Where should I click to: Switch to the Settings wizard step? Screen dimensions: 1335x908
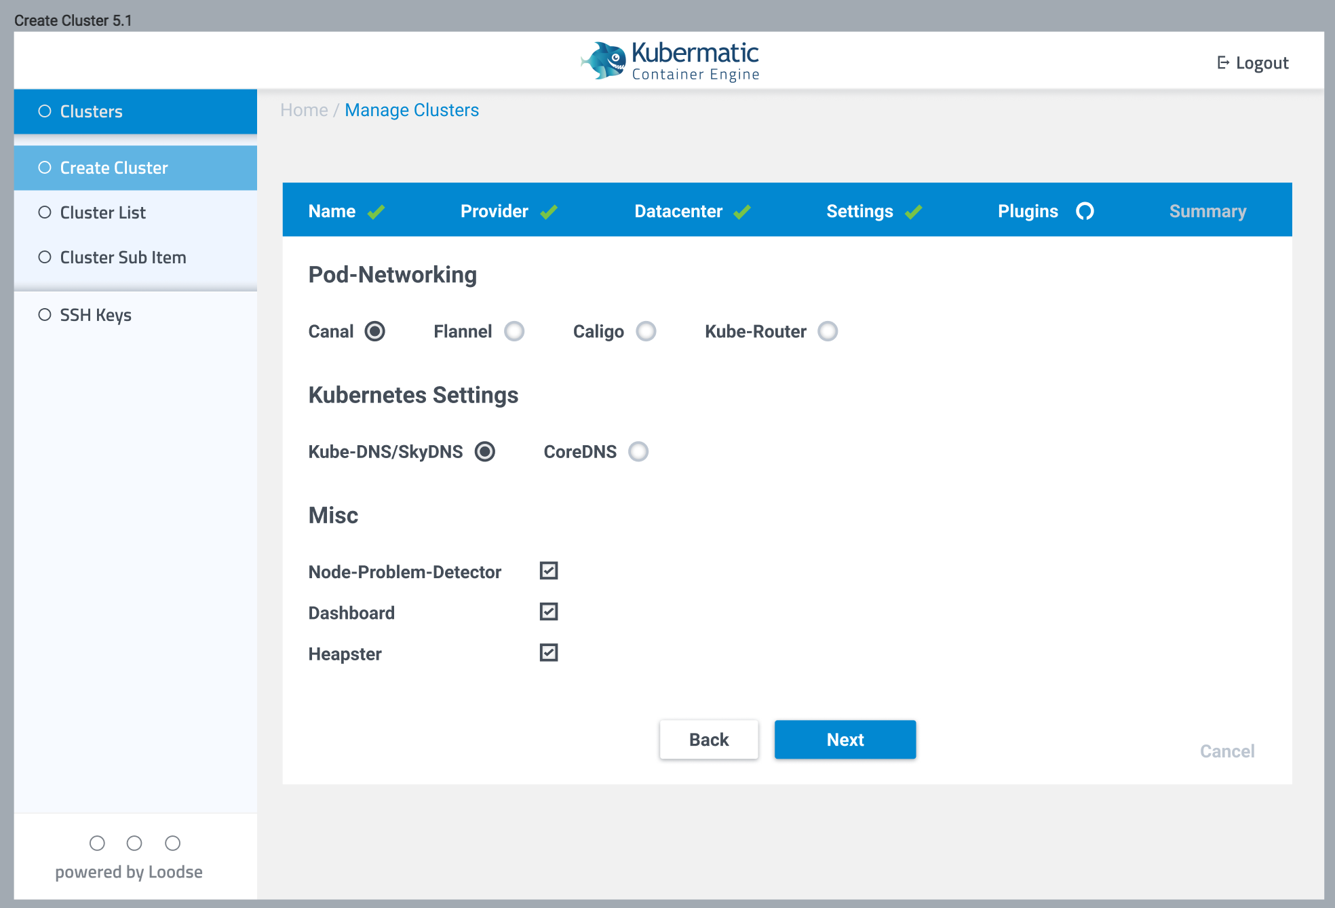coord(859,211)
